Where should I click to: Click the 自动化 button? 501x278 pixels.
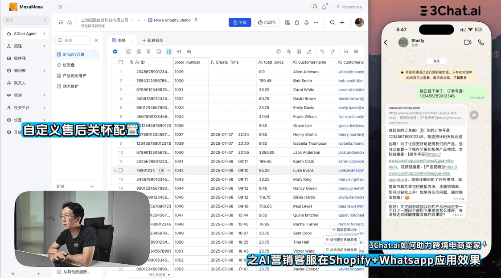(267, 22)
